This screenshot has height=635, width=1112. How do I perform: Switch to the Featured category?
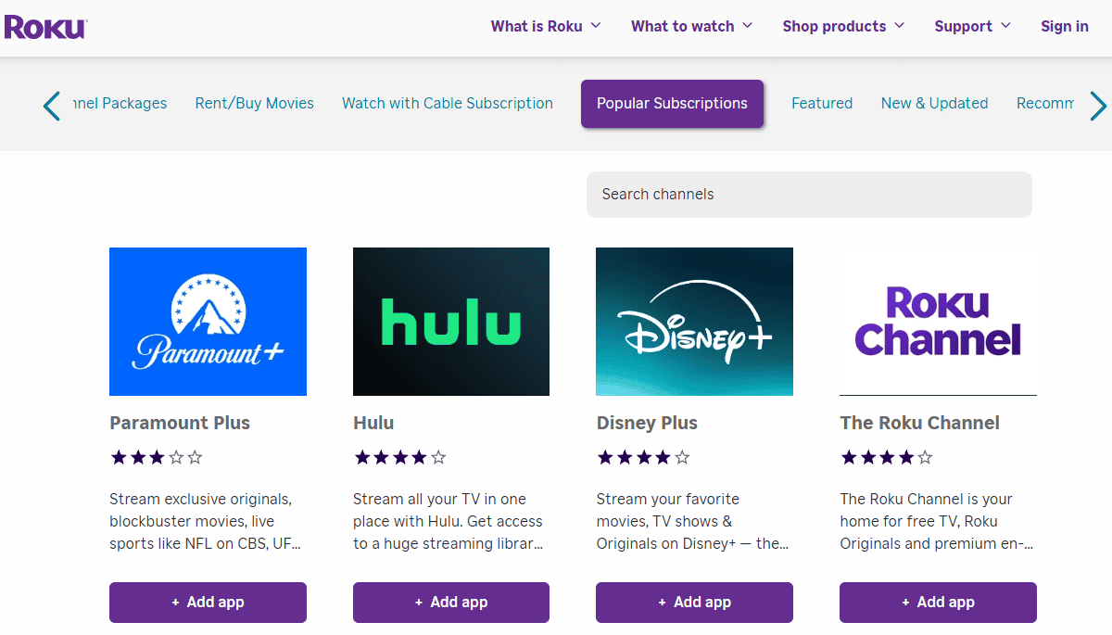tap(822, 104)
